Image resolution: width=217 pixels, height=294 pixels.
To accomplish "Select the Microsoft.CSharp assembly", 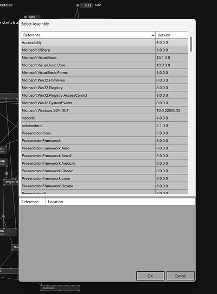I will pos(105,50).
